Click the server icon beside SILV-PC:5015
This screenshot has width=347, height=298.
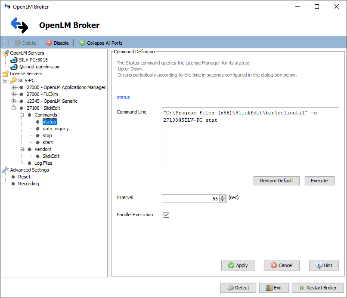[x=13, y=59]
